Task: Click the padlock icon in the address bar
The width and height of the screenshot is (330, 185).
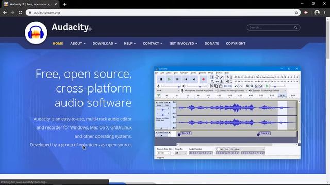Action: [30, 12]
